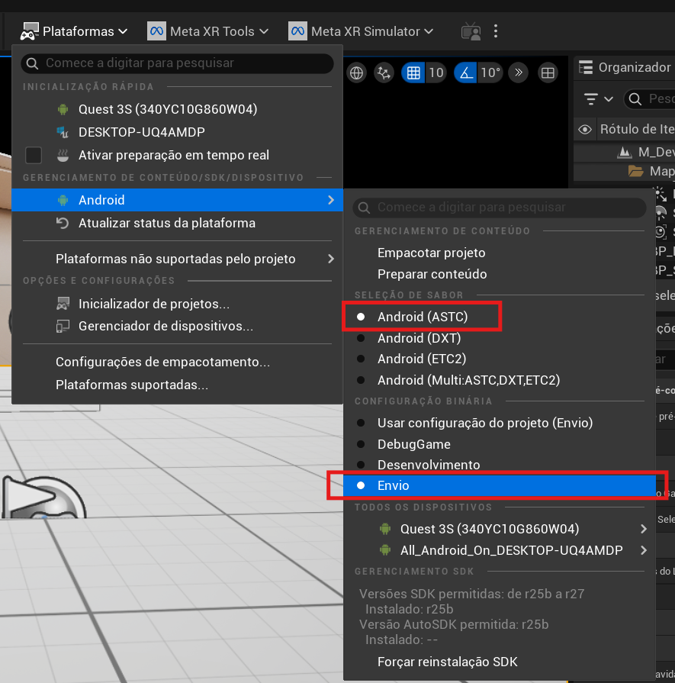
Task: Select the Android (DXT) flavor option
Action: coord(419,338)
